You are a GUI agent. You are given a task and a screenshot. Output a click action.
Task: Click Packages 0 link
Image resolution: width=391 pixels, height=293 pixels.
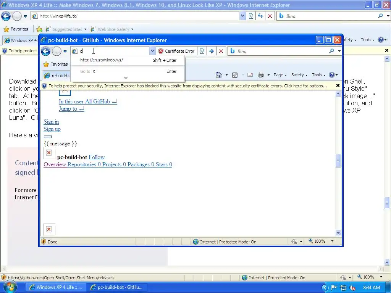pos(141,164)
